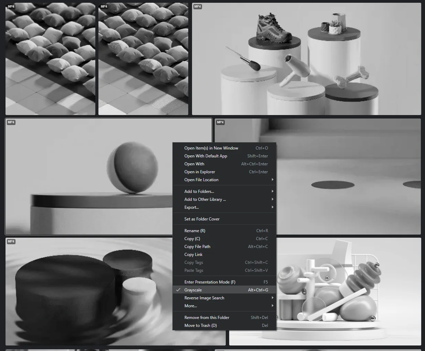Select Remove from this Folder
425x351 pixels.
[206, 318]
